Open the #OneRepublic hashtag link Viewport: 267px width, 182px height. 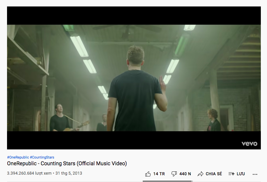click(x=18, y=157)
